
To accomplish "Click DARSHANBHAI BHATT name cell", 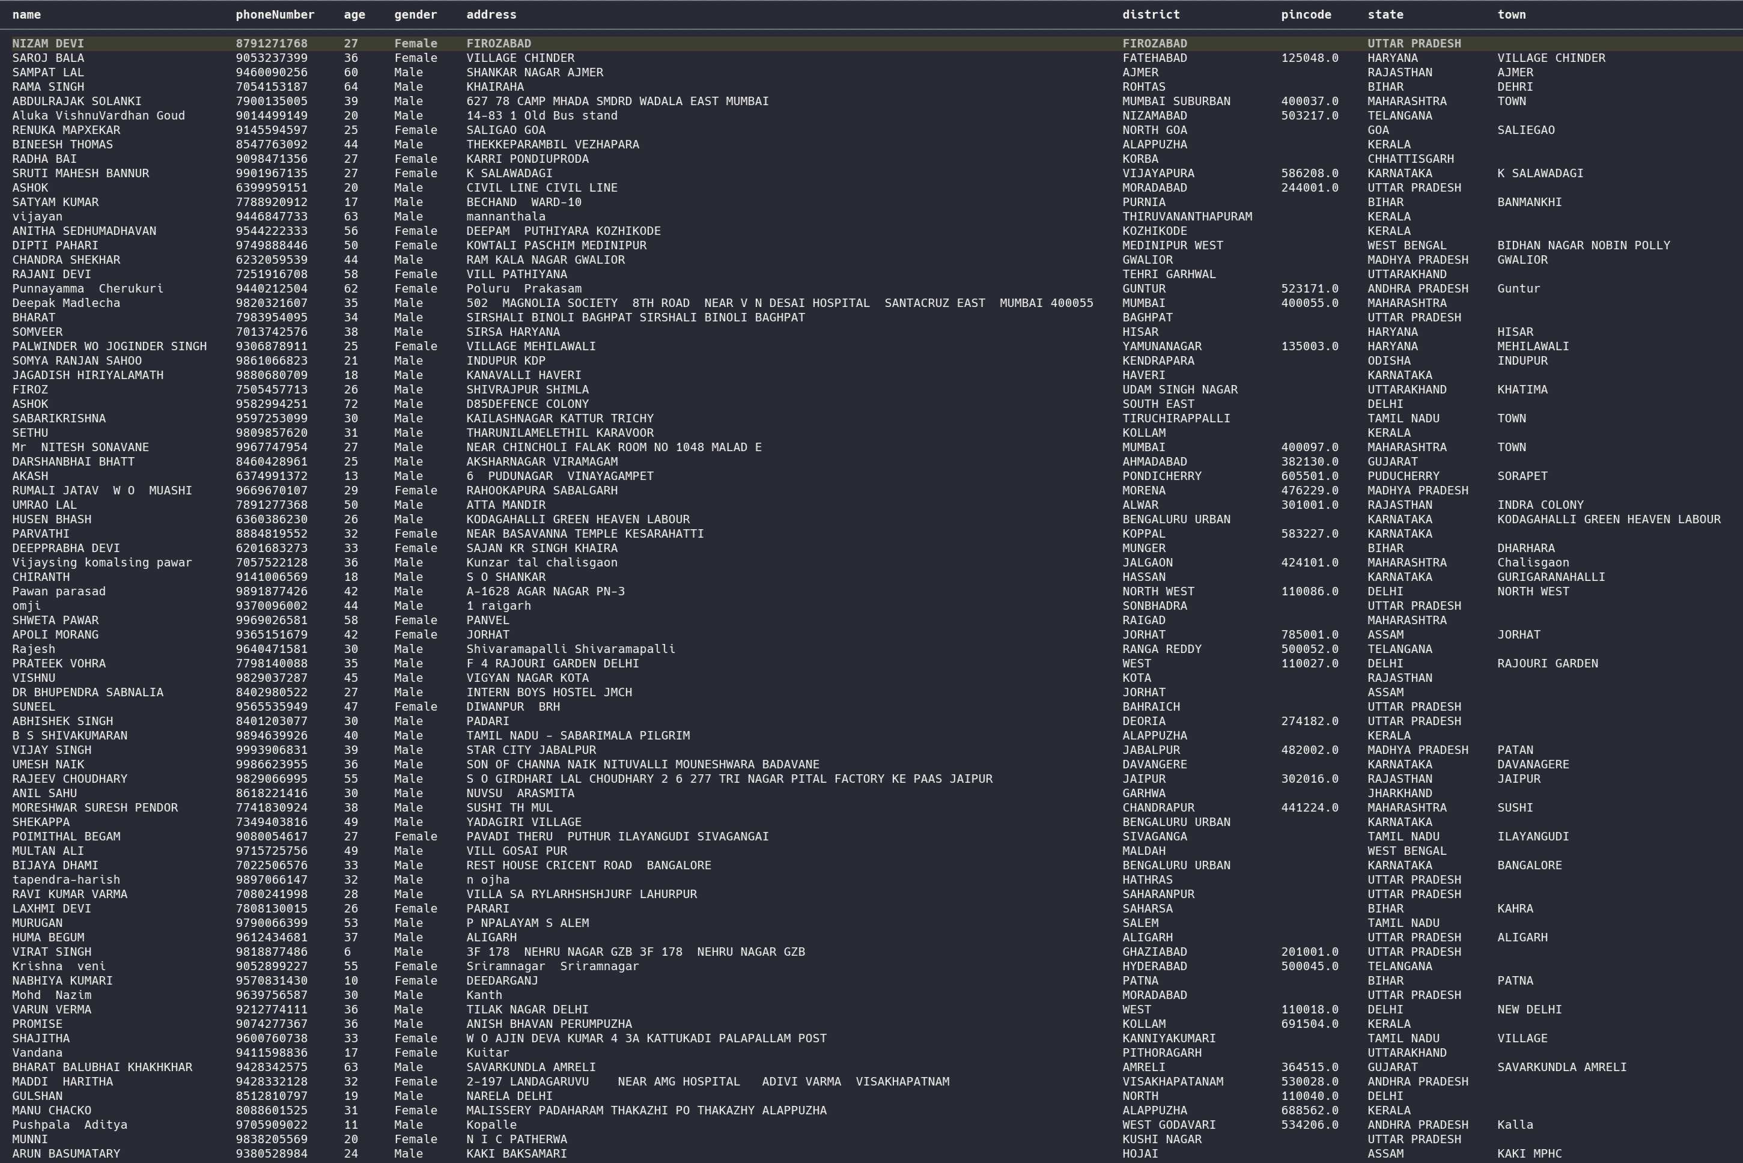I will point(73,462).
